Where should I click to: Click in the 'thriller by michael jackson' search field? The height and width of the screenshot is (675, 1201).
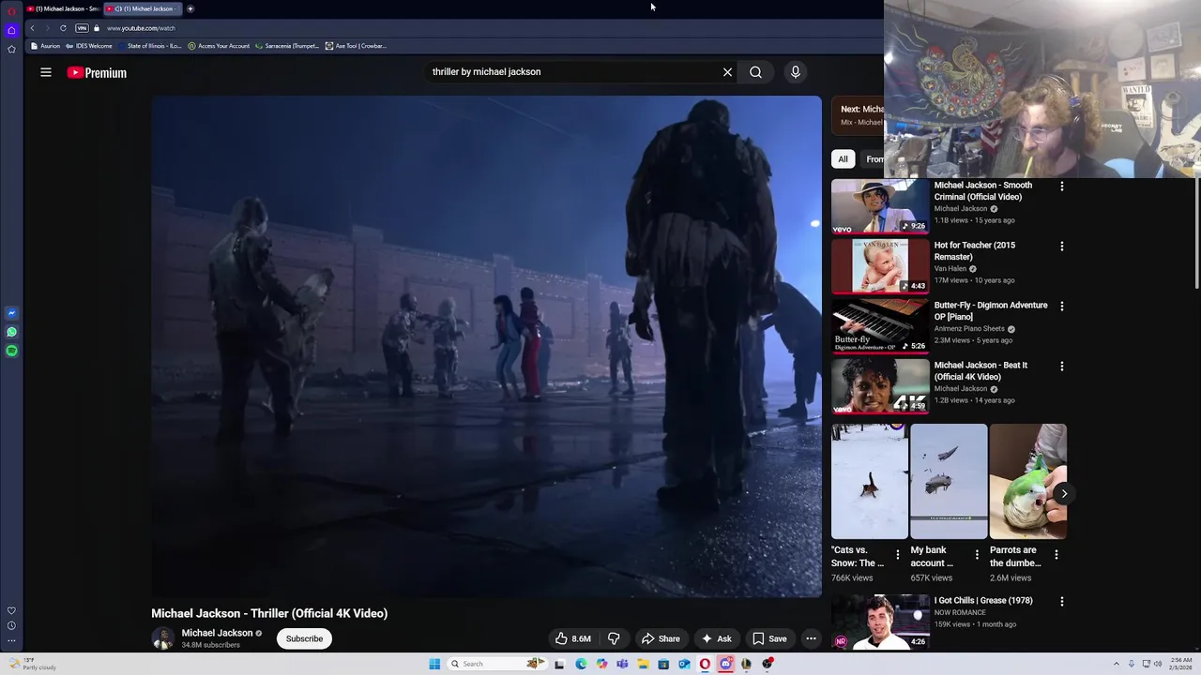tap(572, 72)
